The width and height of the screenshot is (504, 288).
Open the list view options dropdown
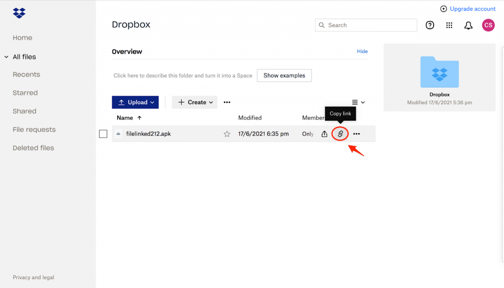click(358, 102)
